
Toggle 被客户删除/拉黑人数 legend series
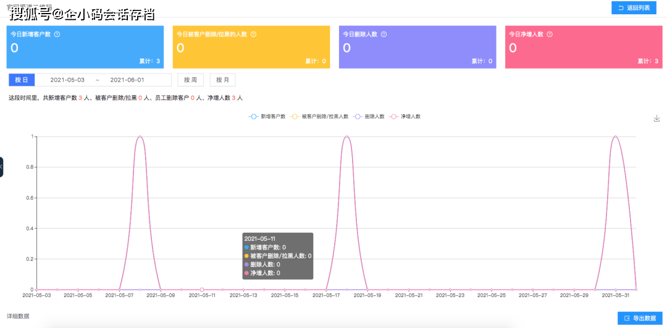(x=319, y=116)
